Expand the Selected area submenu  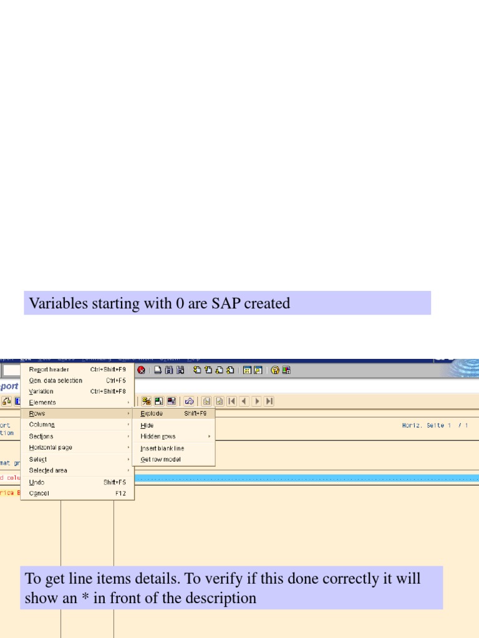77,470
